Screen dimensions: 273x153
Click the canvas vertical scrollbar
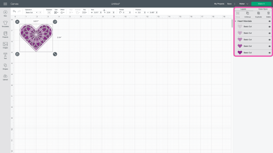coord(232,23)
